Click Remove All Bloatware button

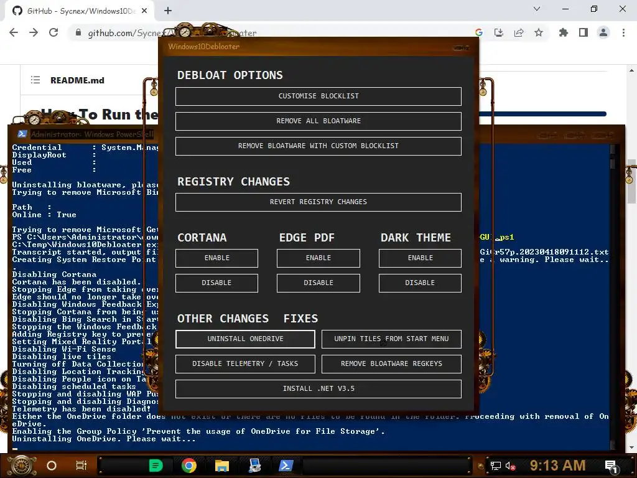pyautogui.click(x=318, y=121)
